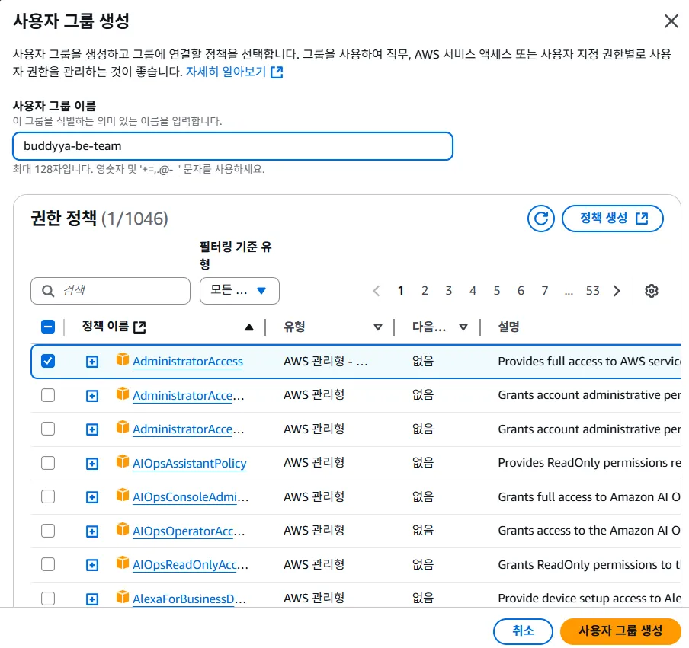689x648 pixels.
Task: Check the AlexaForBusinessD… policy checkbox
Action: click(48, 598)
